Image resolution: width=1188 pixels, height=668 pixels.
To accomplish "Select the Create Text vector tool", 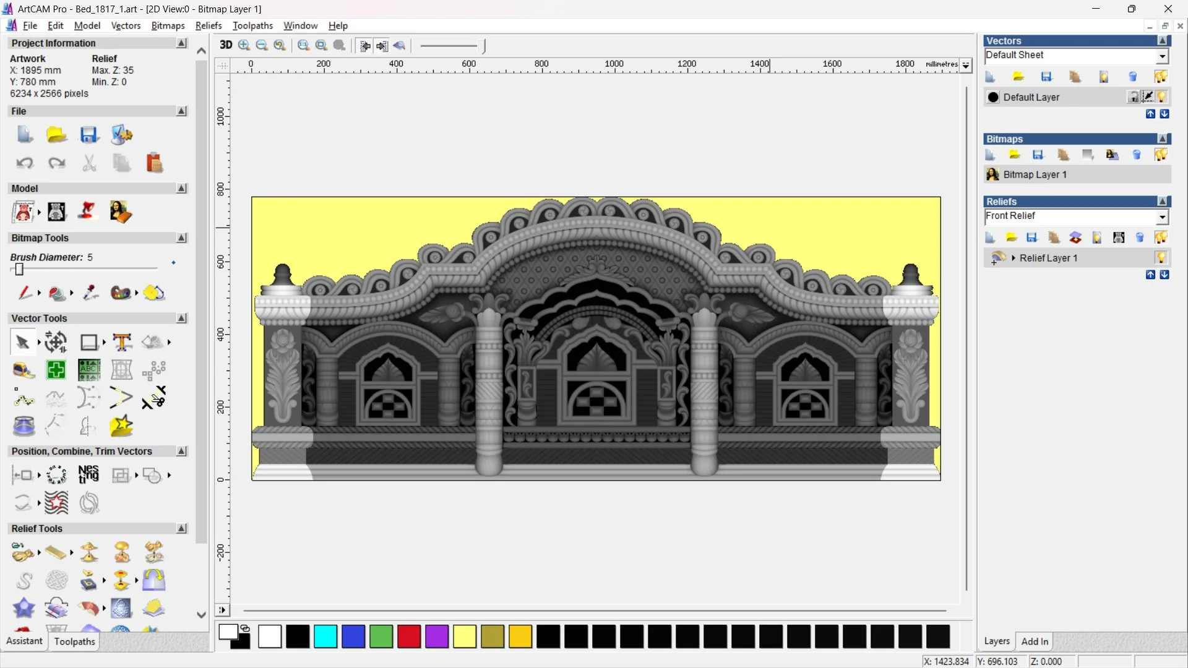I will [122, 342].
